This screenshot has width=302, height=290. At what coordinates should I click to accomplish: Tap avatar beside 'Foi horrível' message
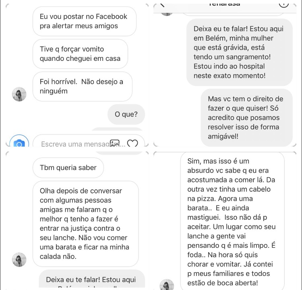click(19, 94)
